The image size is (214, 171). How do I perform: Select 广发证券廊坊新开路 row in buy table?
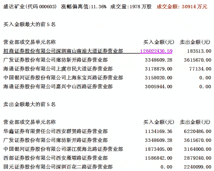pos(107,60)
